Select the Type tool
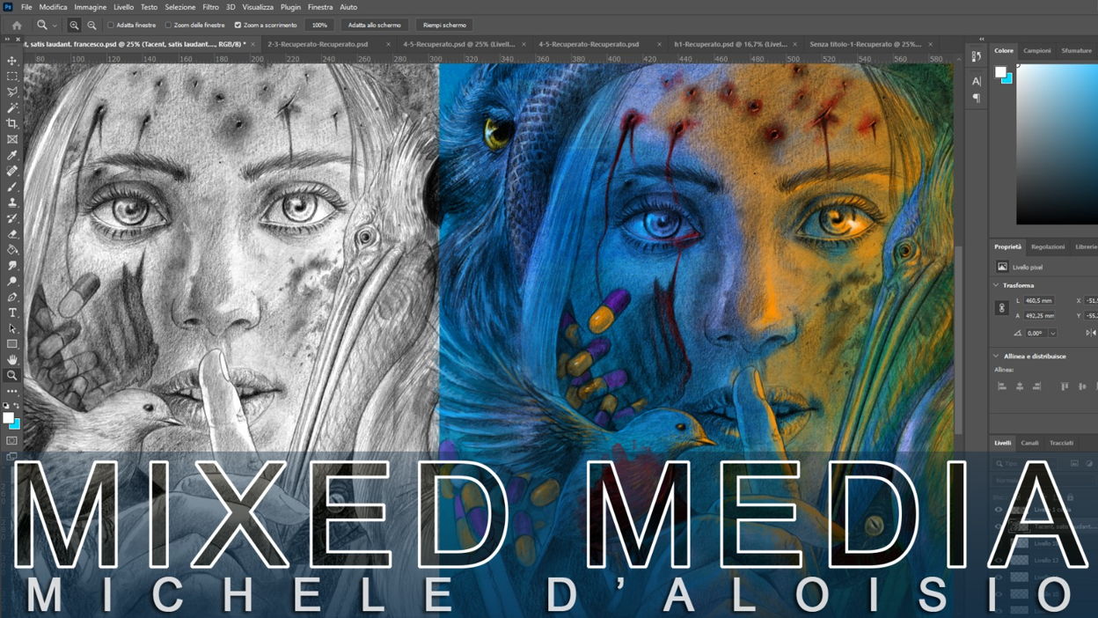The height and width of the screenshot is (618, 1098). [x=12, y=313]
